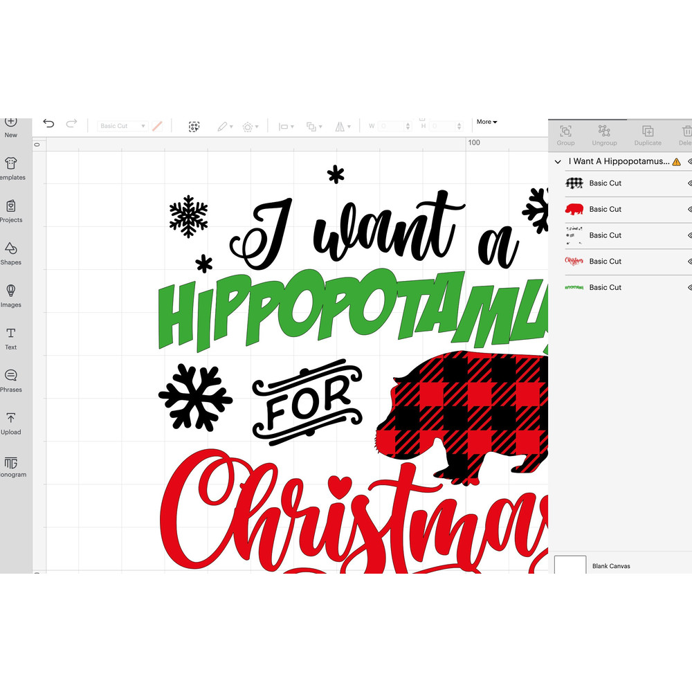Image resolution: width=692 pixels, height=692 pixels.
Task: Open the Images library
Action: tap(10, 293)
